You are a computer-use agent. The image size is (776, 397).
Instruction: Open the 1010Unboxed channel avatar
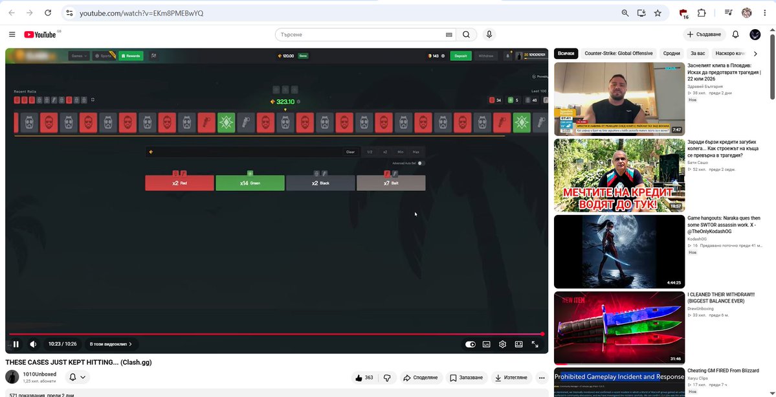12,377
